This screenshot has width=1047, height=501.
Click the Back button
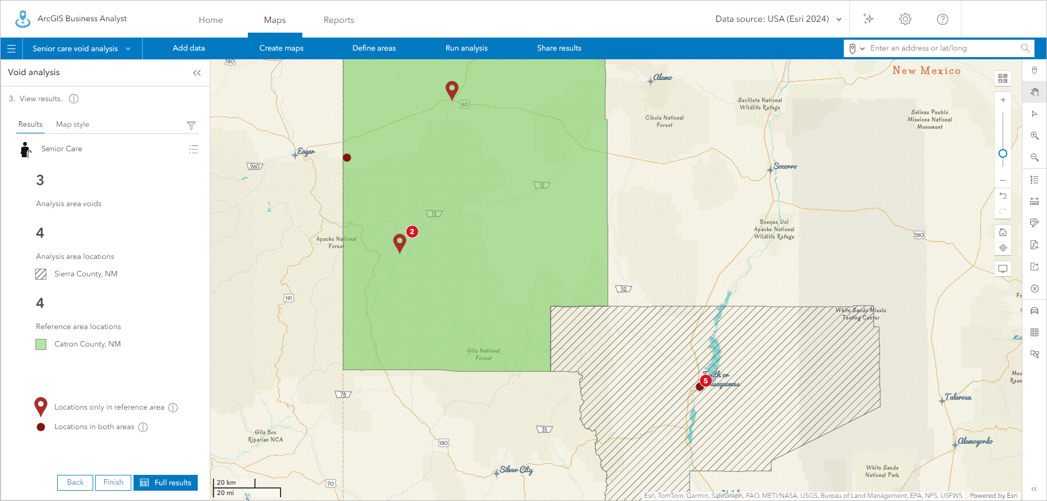[75, 483]
